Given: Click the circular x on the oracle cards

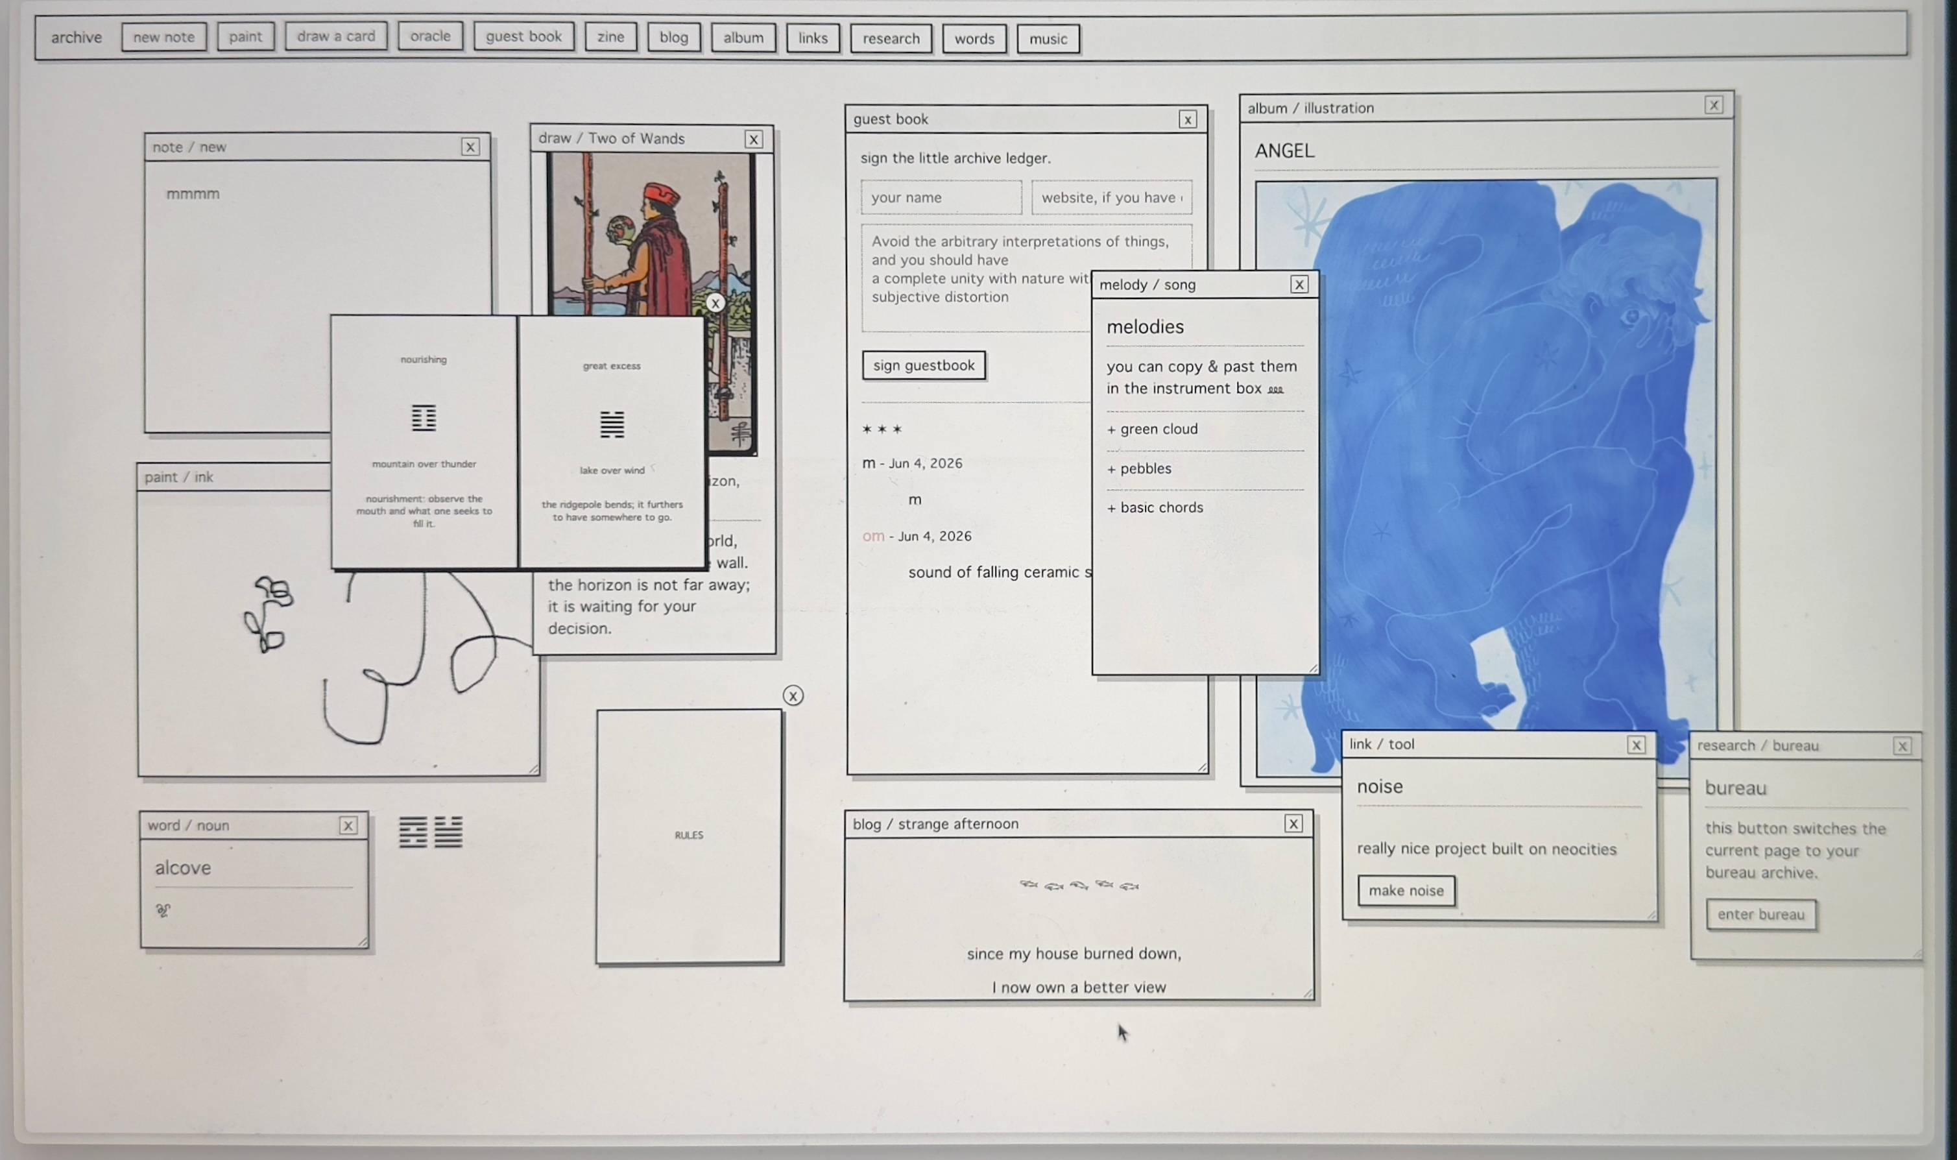Looking at the screenshot, I should pyautogui.click(x=715, y=303).
